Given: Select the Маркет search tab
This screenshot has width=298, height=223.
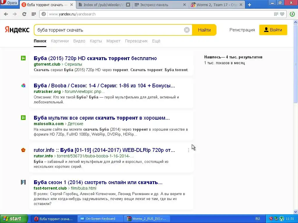Looking at the screenshot, I should click(x=113, y=41).
